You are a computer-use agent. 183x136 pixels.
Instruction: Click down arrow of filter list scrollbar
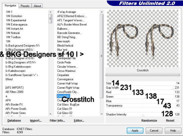[x=102, y=114]
